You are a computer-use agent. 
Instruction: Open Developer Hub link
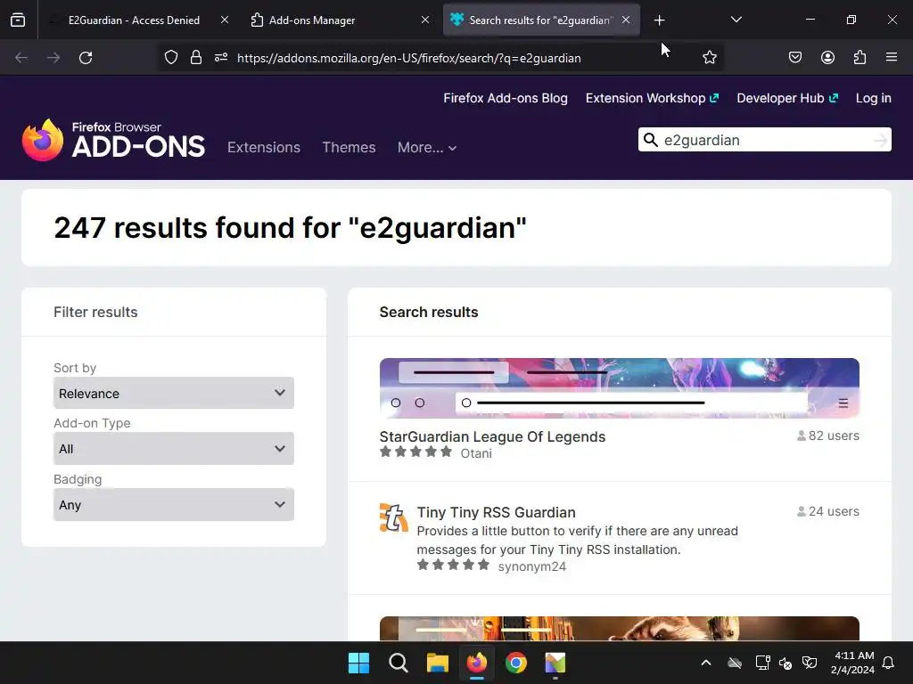787,98
